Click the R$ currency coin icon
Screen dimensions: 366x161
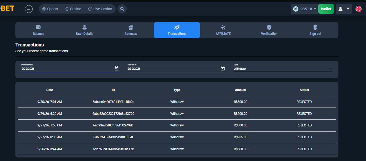pyautogui.click(x=296, y=9)
